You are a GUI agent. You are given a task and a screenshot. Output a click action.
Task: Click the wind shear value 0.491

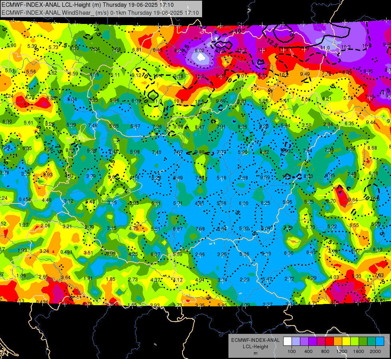pos(66,252)
